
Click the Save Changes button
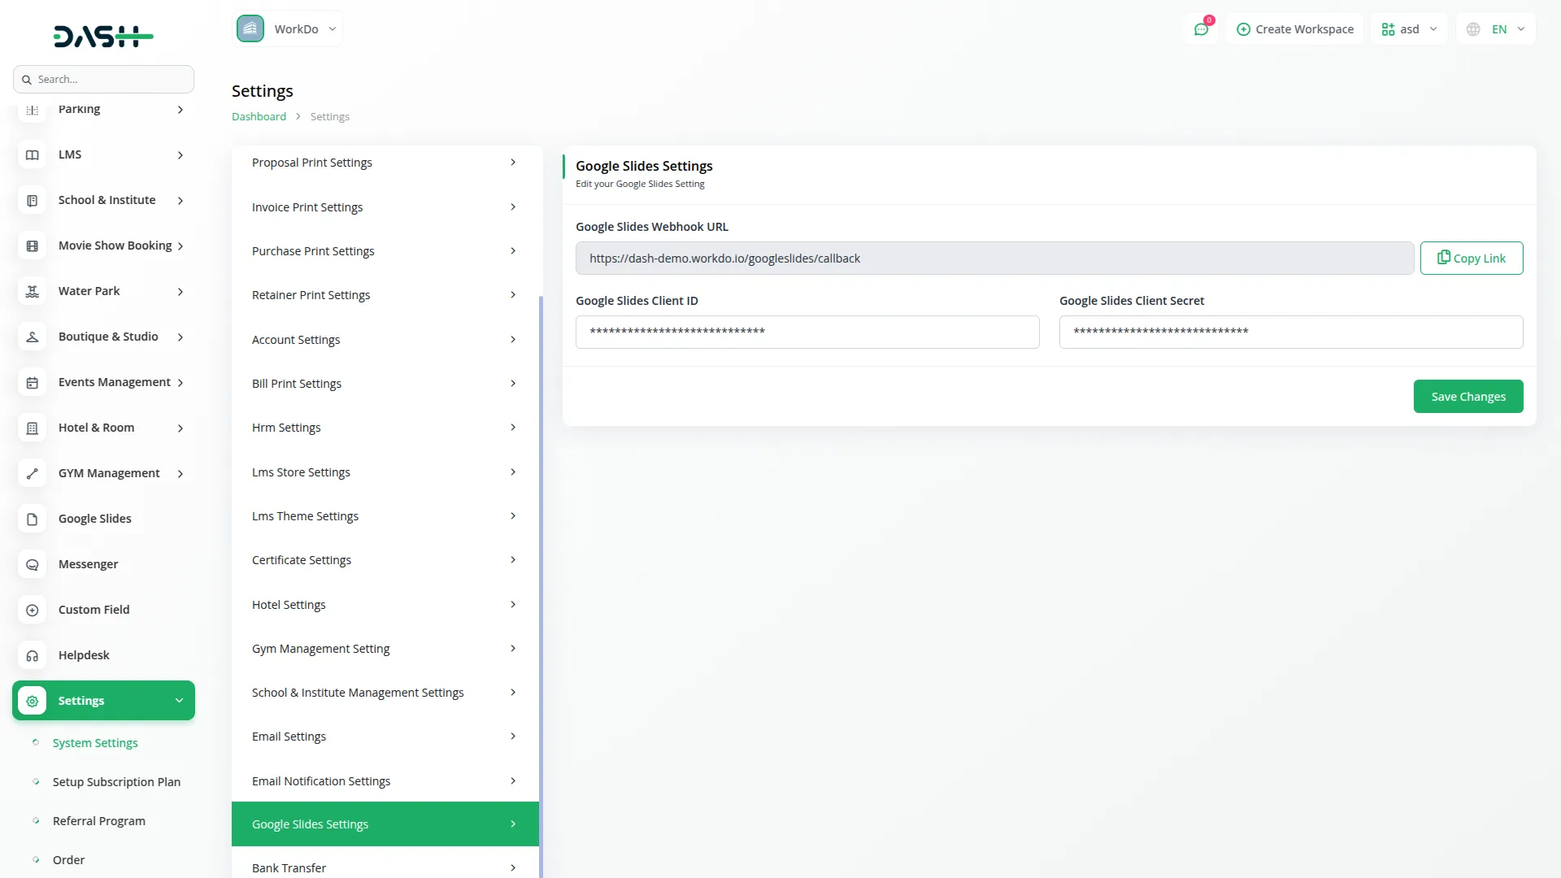(x=1468, y=396)
